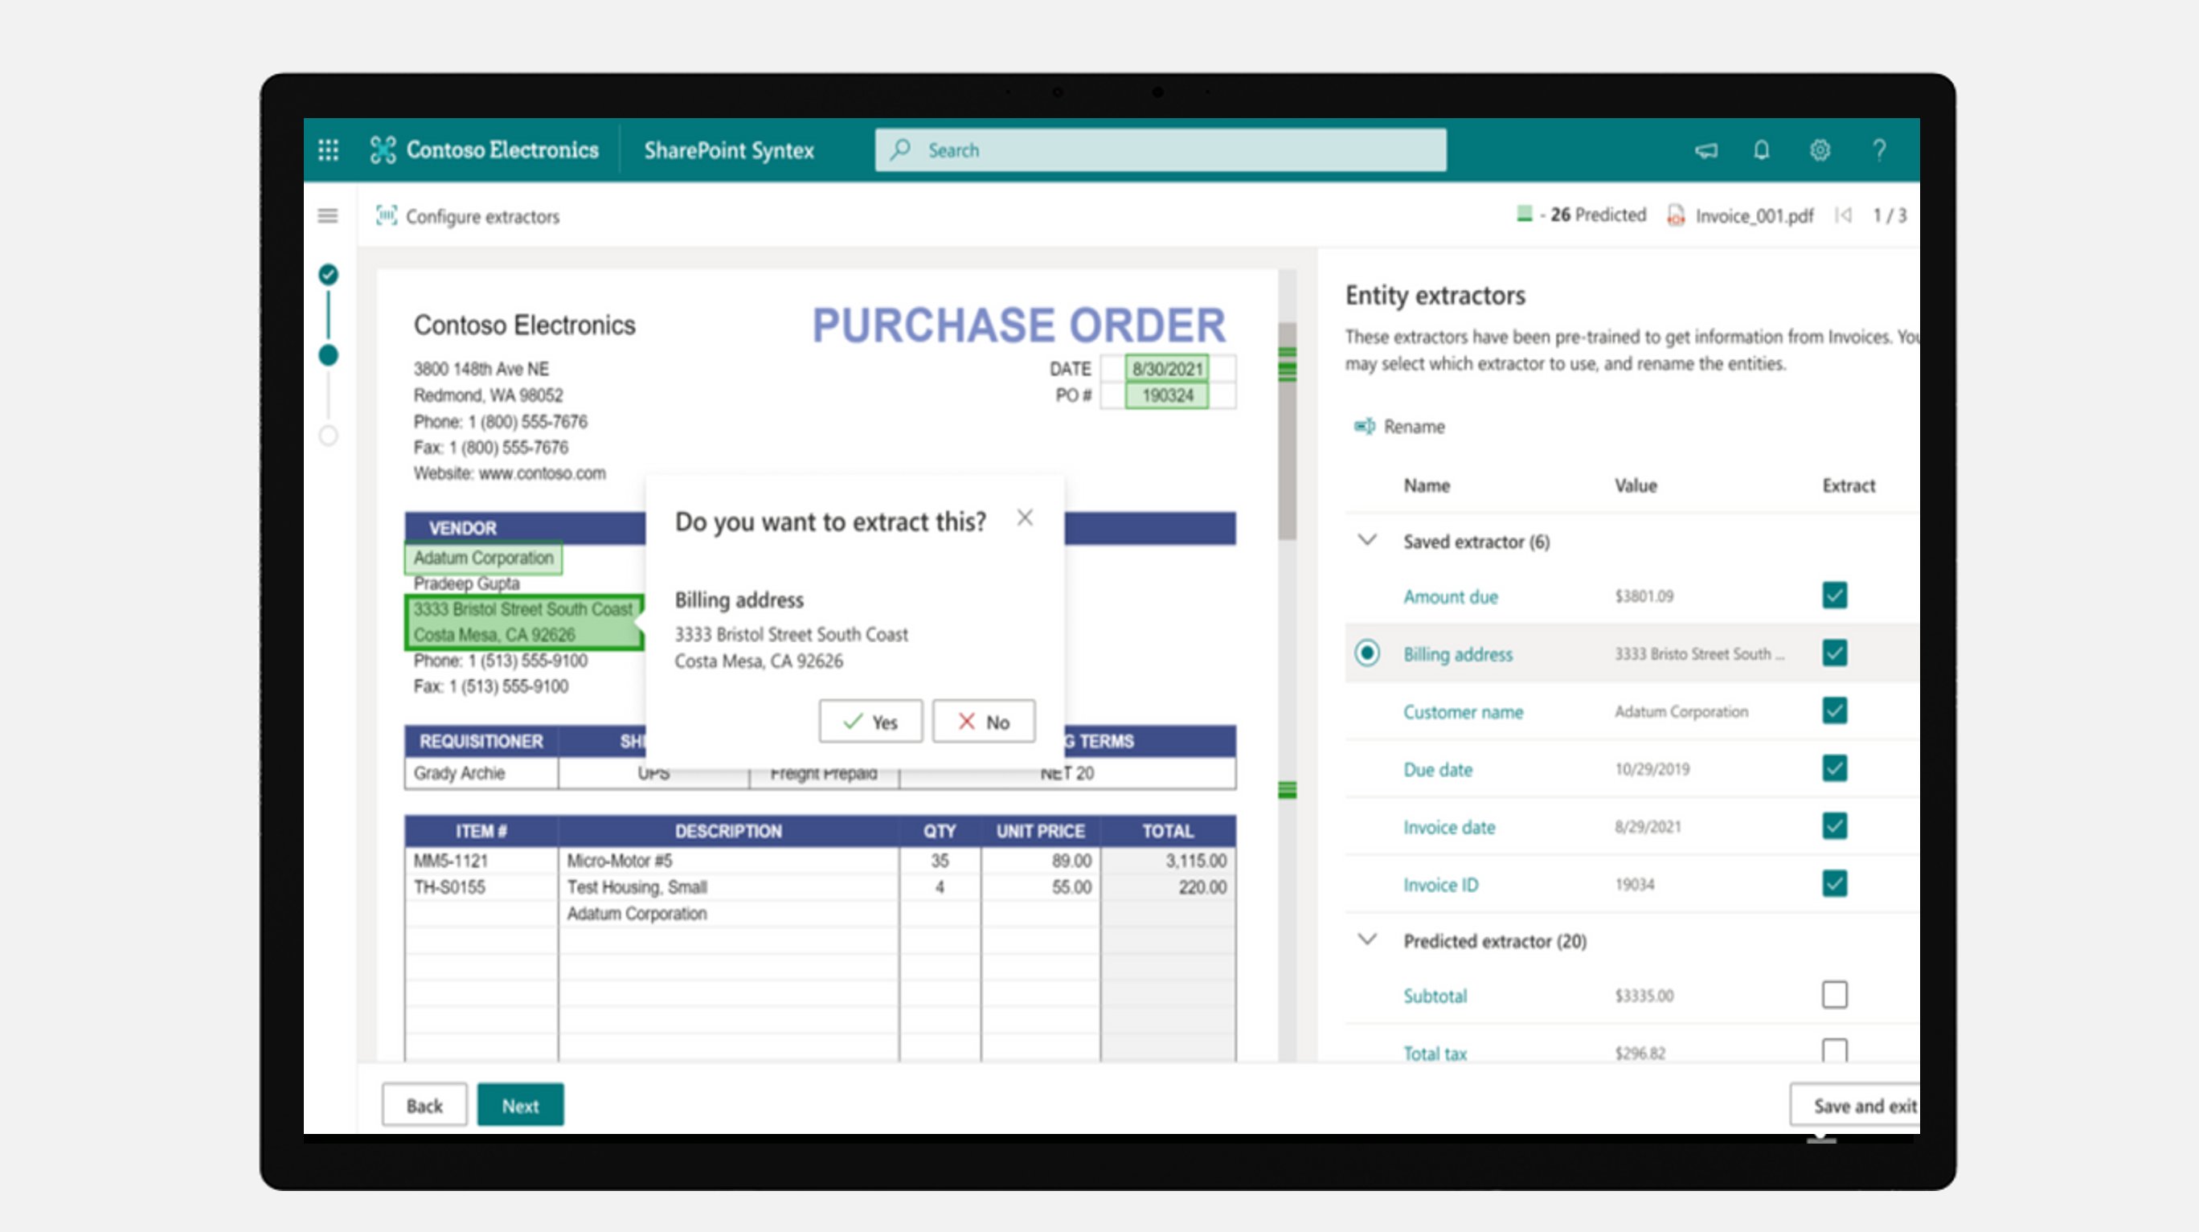The image size is (2199, 1232).
Task: Click the Contoso Electronics logo icon
Action: tap(383, 149)
